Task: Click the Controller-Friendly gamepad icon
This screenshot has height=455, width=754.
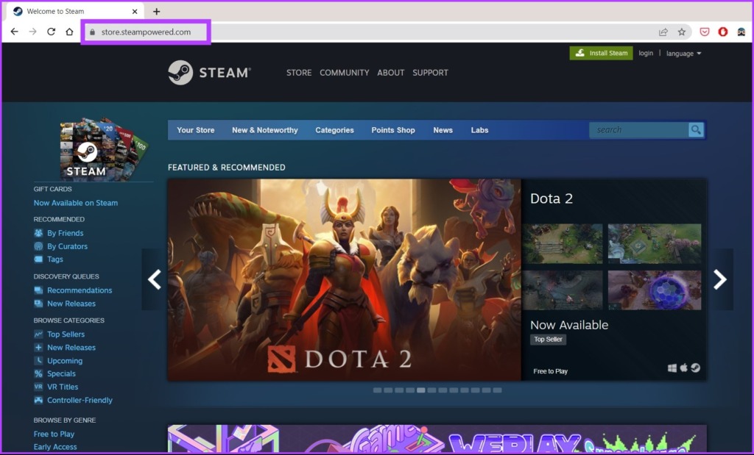Action: point(37,400)
